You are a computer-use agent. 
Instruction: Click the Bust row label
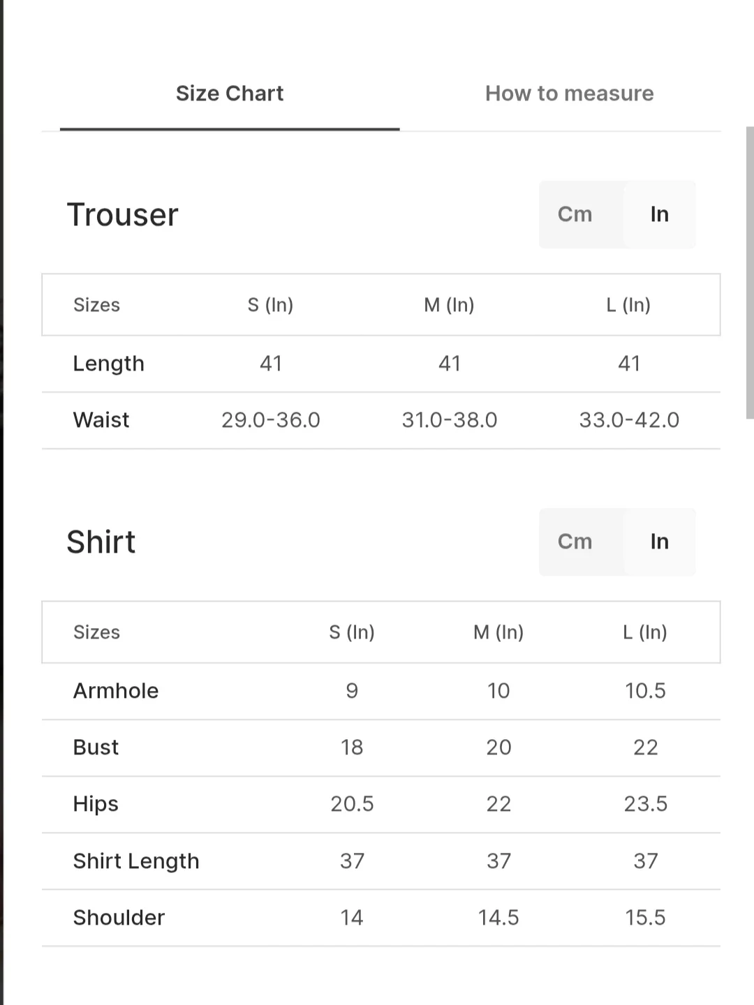coord(96,747)
